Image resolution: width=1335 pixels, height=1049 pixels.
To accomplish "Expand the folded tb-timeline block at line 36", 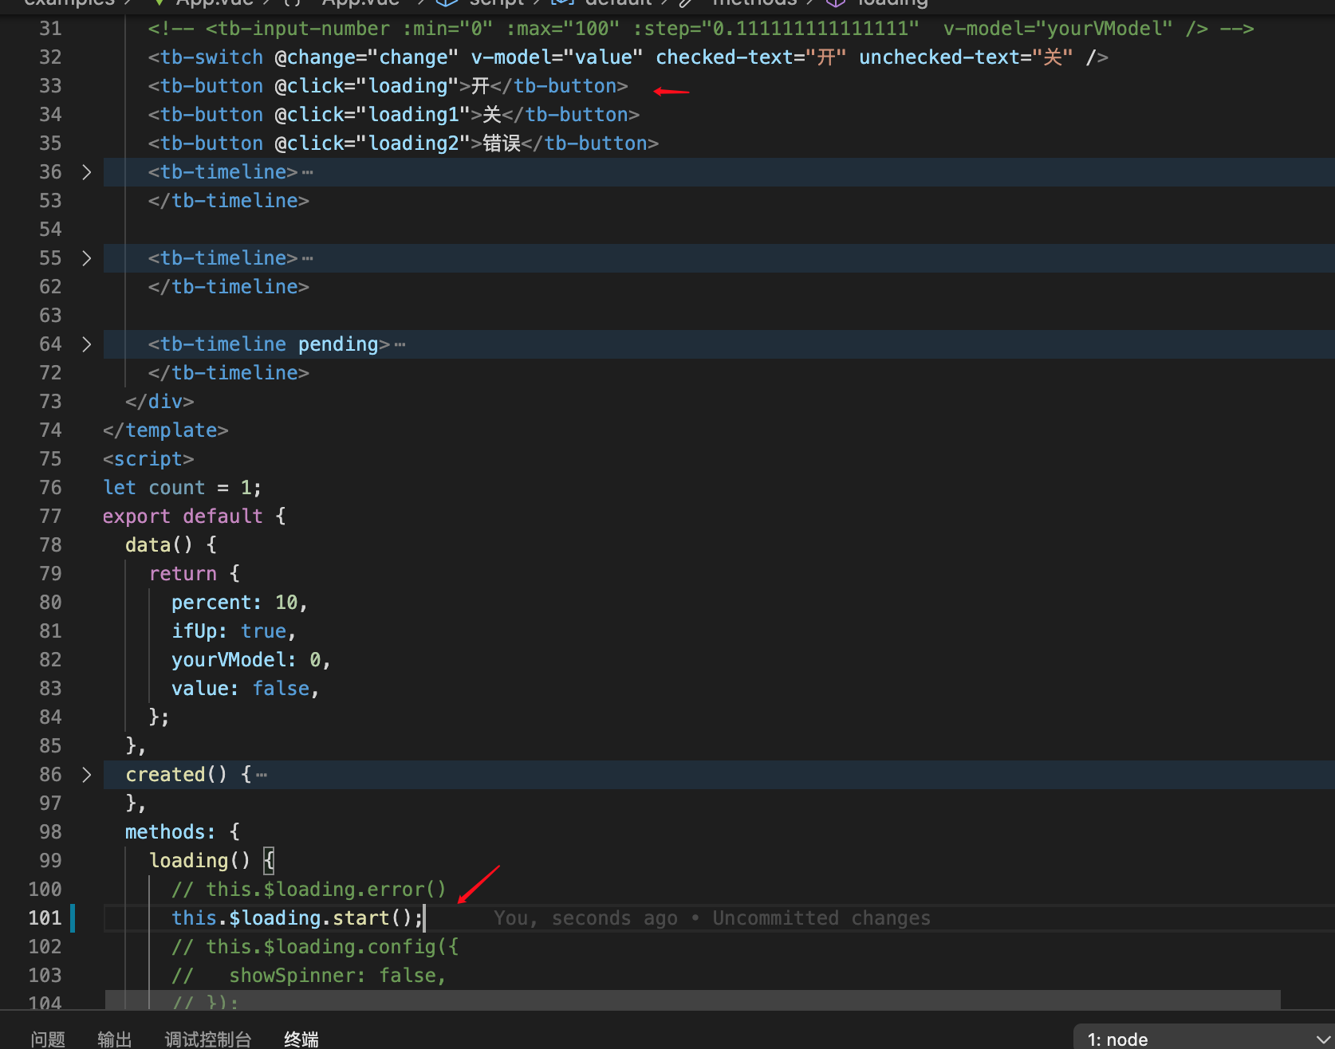I will [x=87, y=172].
